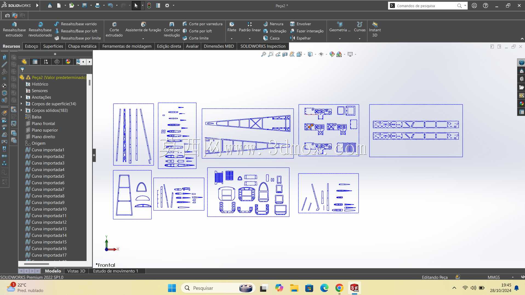Click the Rebuild traffic light icon

pyautogui.click(x=149, y=5)
